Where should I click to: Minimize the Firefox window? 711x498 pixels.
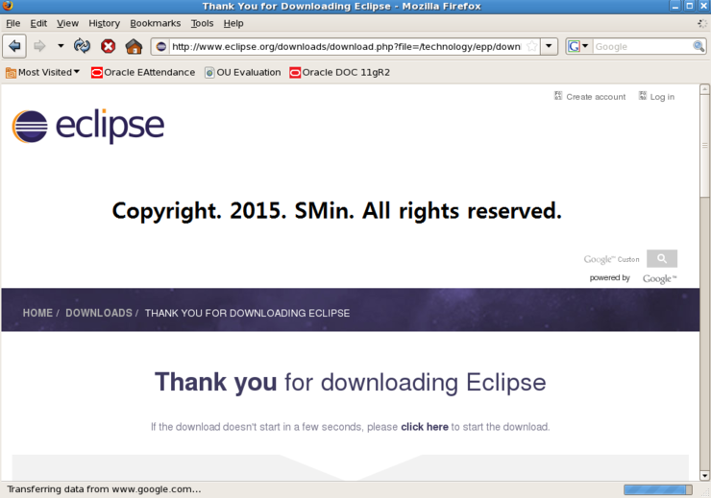[x=674, y=6]
